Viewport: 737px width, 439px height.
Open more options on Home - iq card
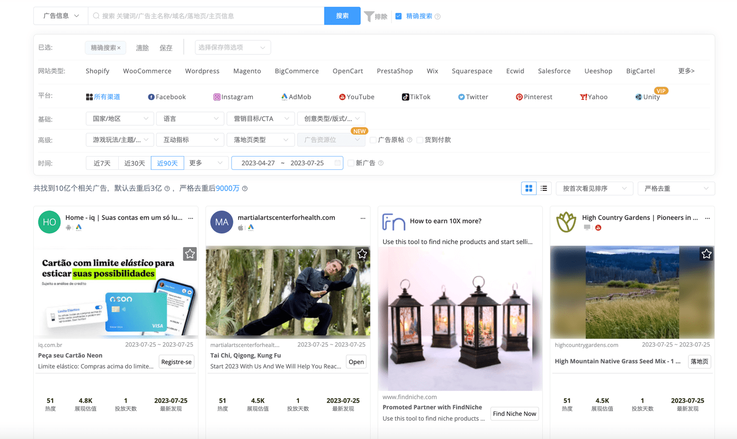coord(191,218)
